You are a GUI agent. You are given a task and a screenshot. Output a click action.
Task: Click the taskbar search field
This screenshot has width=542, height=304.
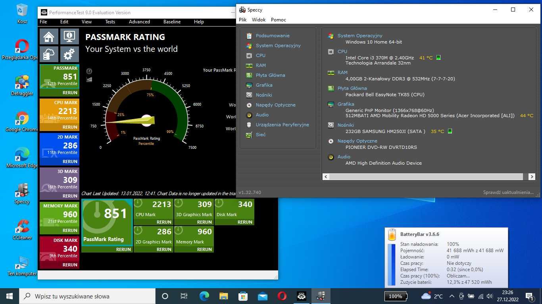pos(87,296)
